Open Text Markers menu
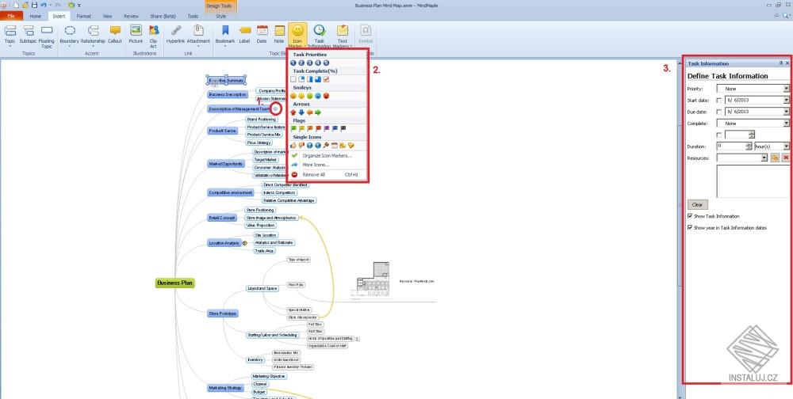793x399 pixels. pos(343,36)
